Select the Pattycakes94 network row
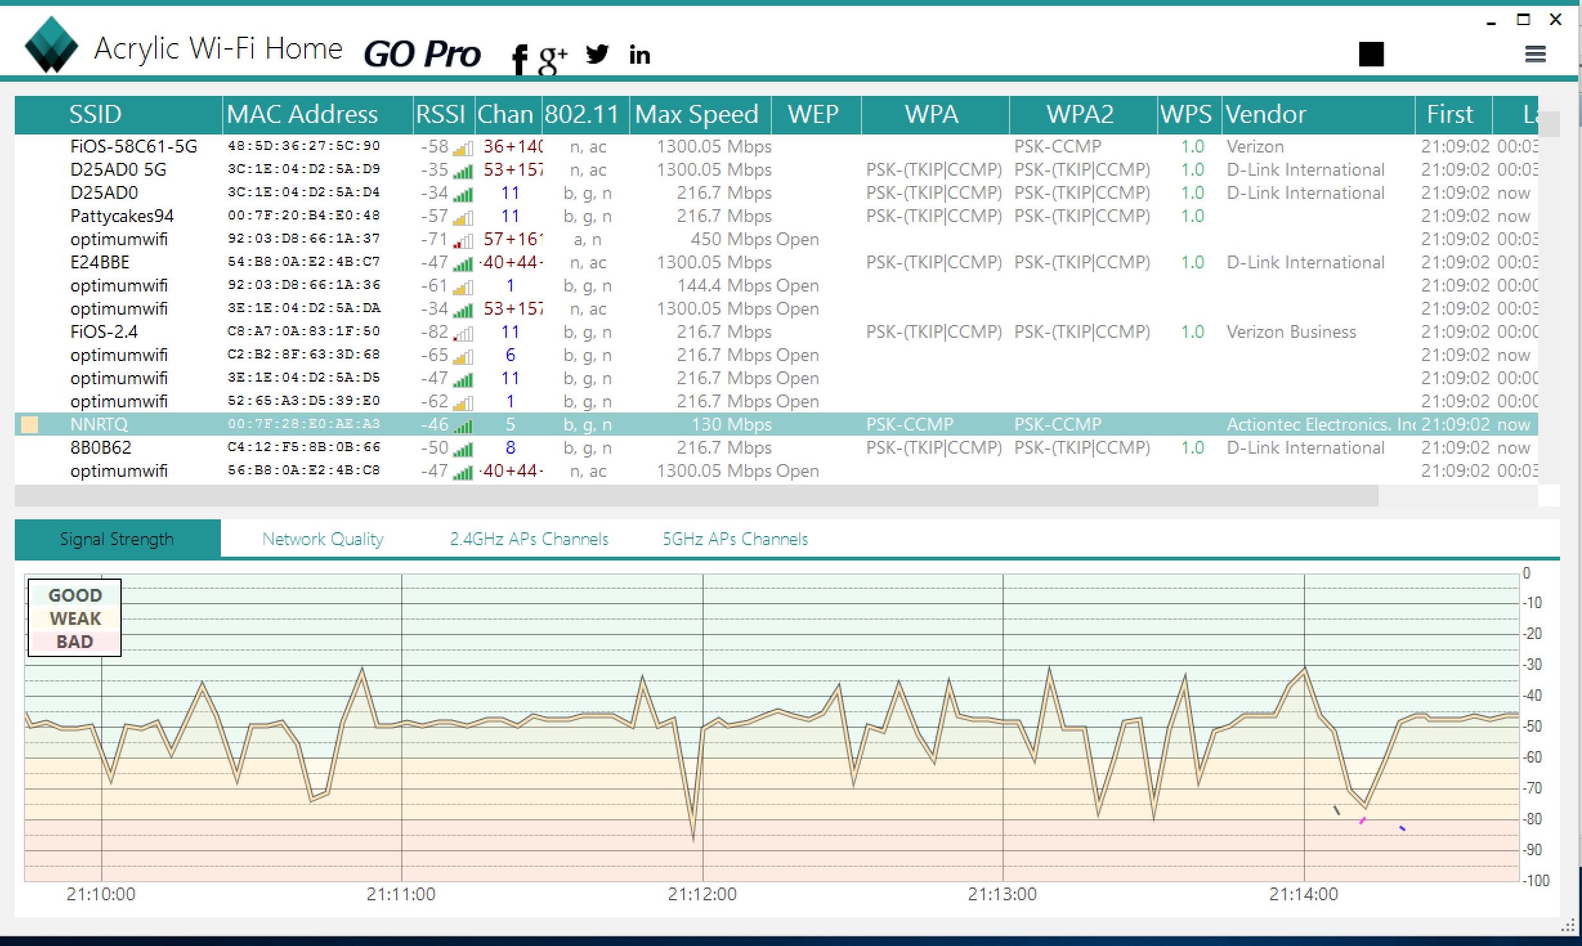Image resolution: width=1582 pixels, height=946 pixels. point(122,216)
